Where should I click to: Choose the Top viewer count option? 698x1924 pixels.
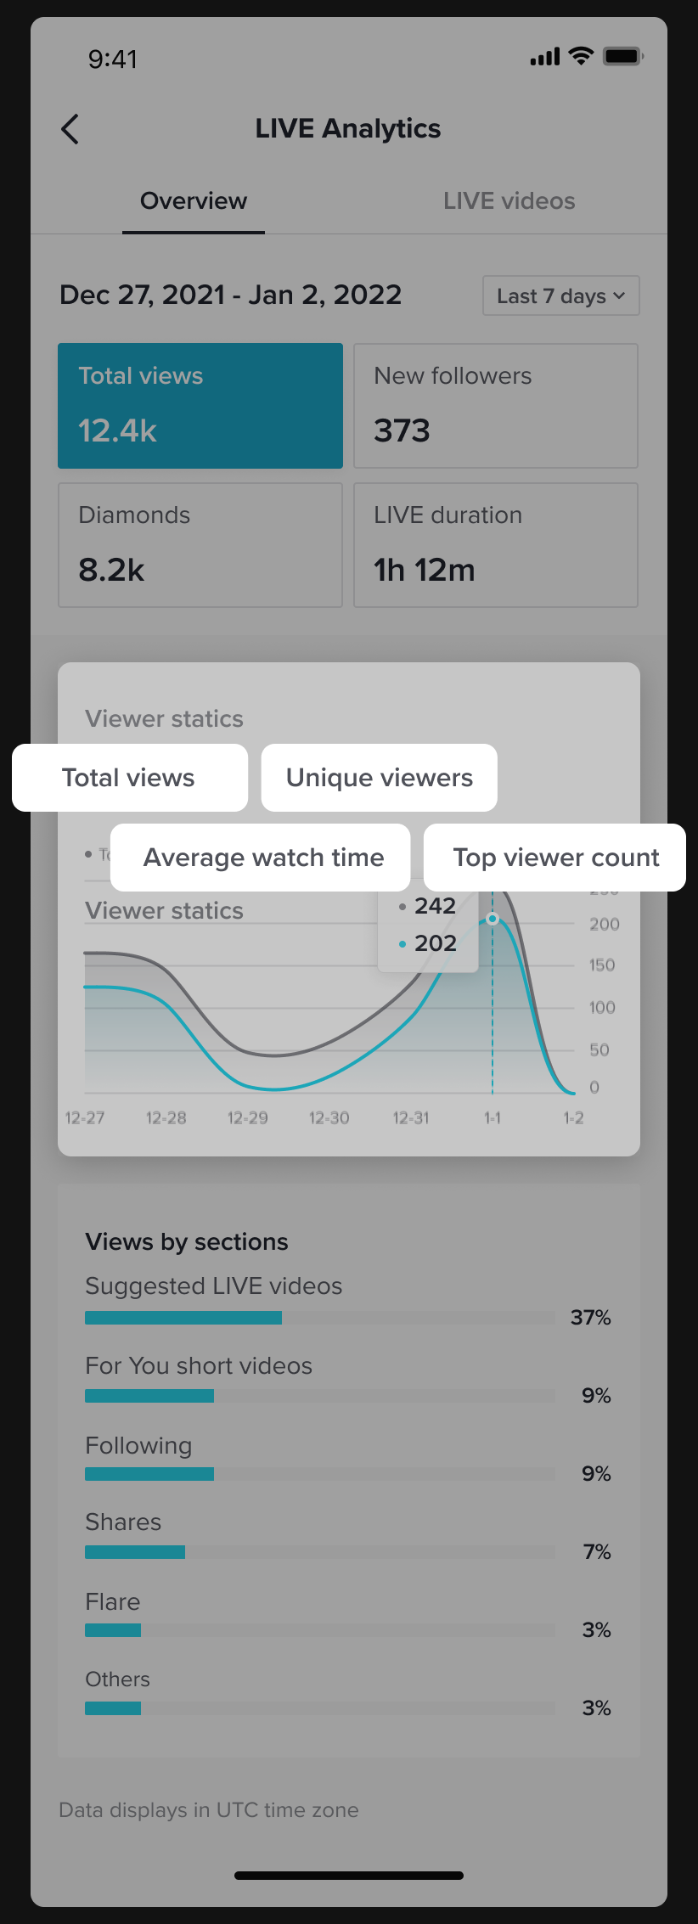pos(554,858)
